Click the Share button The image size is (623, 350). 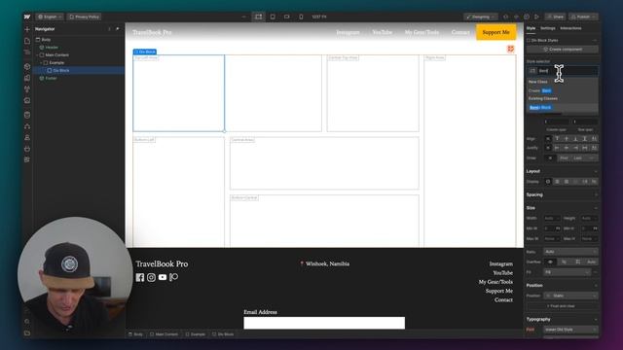pos(555,17)
